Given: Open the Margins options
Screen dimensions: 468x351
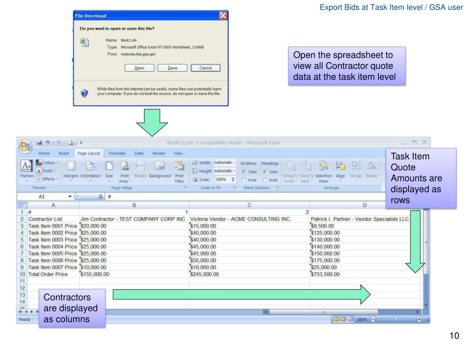Looking at the screenshot, I should point(71,171).
